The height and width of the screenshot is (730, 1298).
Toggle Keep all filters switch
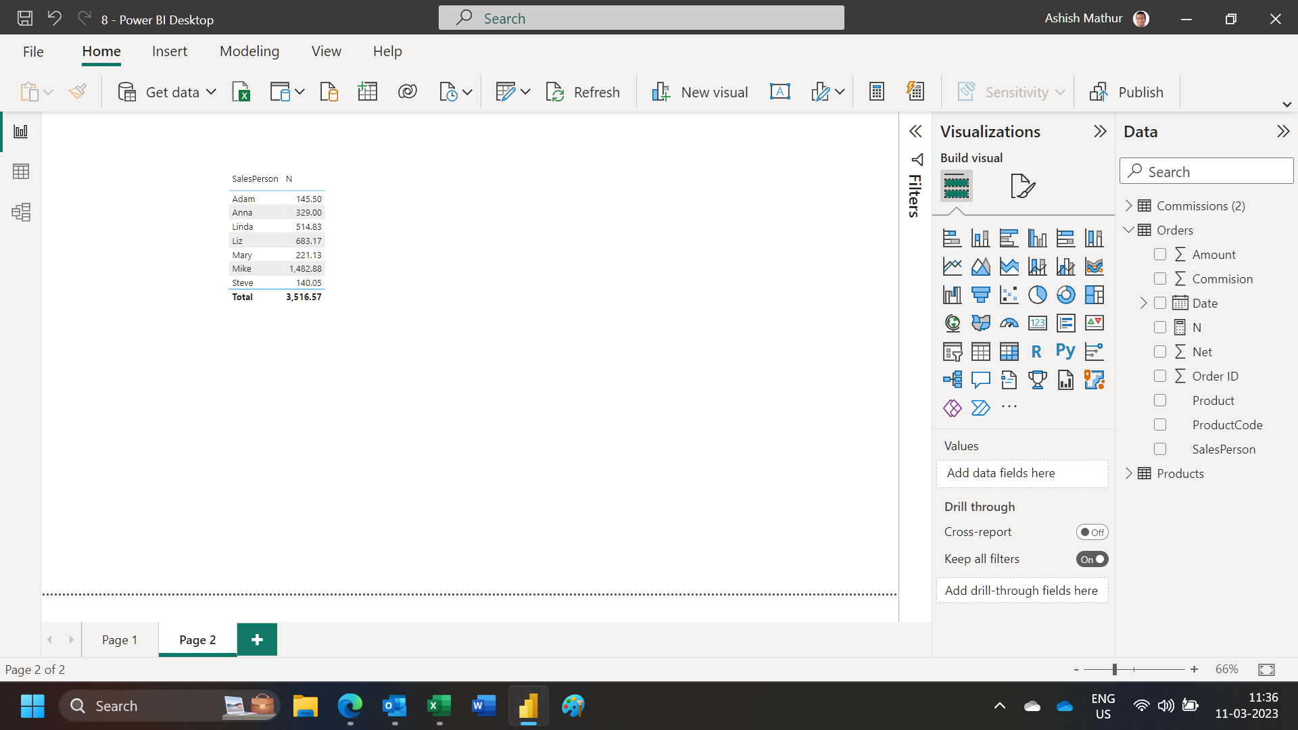[x=1092, y=559]
